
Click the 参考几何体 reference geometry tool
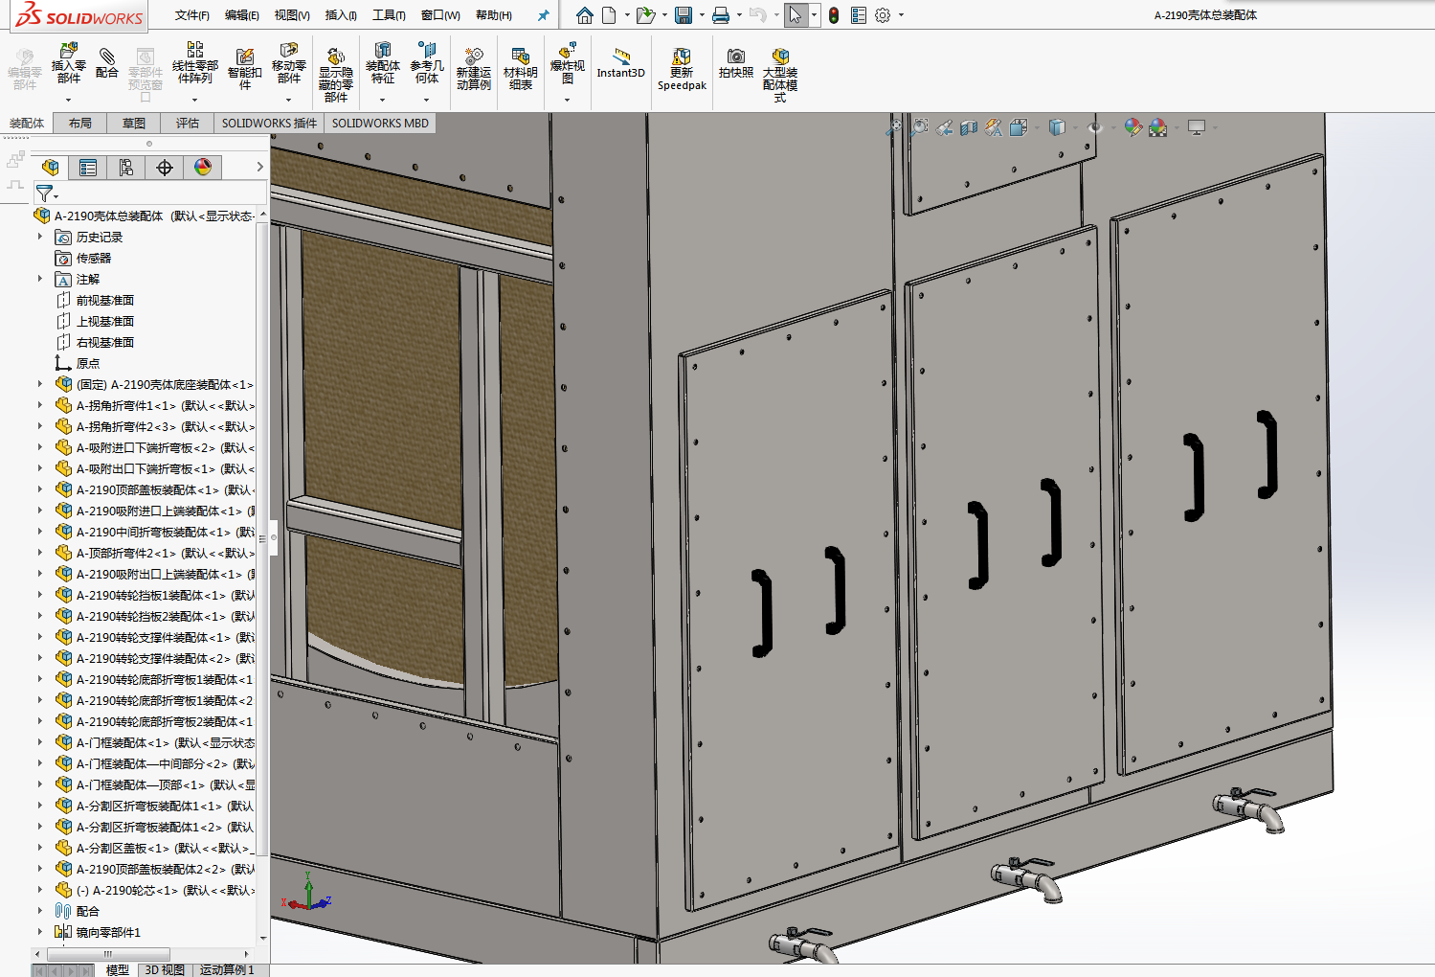point(427,63)
